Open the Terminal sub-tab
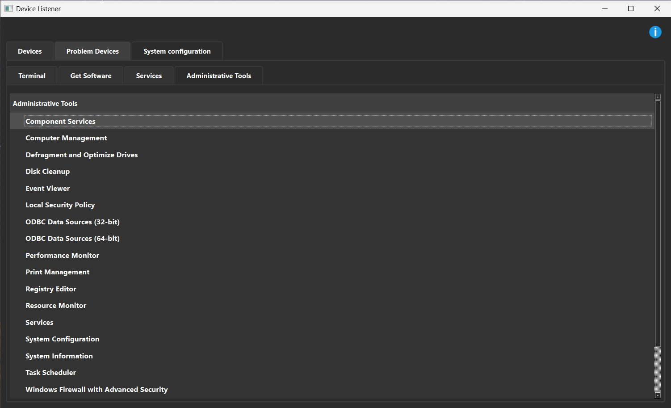671x408 pixels. coord(32,76)
